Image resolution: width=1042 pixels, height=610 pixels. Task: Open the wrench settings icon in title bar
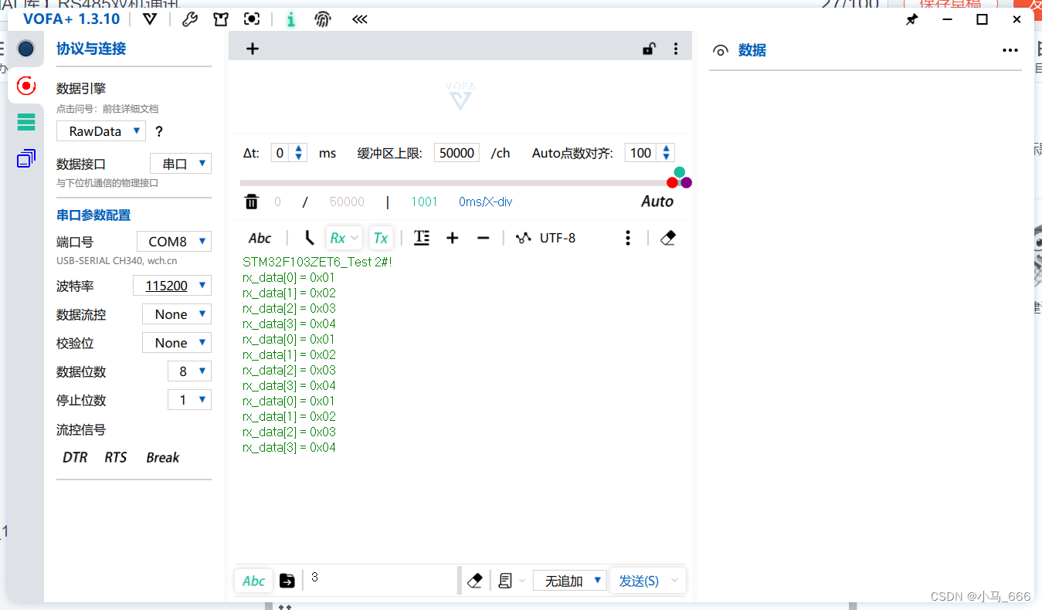(x=190, y=19)
